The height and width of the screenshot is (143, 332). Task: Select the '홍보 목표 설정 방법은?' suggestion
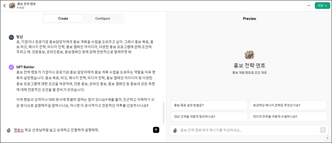click(x=209, y=105)
